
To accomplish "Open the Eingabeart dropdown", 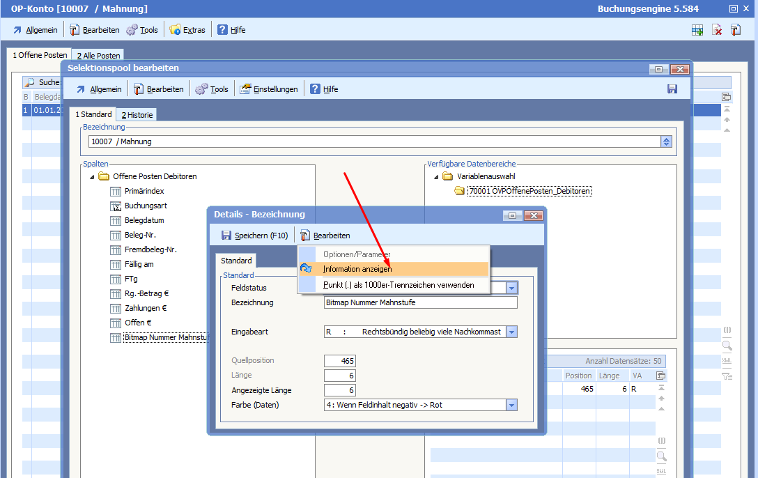I will point(512,332).
